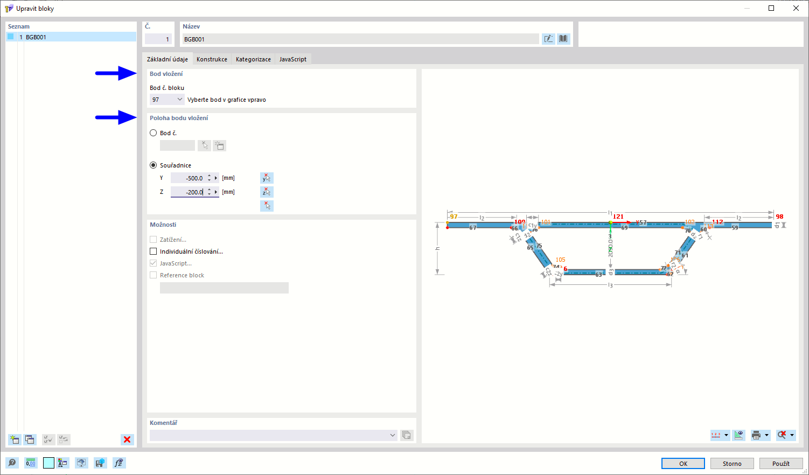Click the select all checkmarks icon
Image resolution: width=809 pixels, height=475 pixels.
(48, 439)
